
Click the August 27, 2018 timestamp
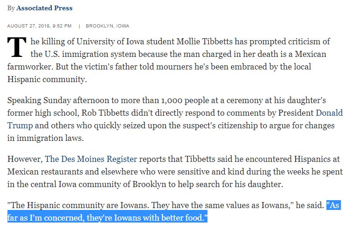pyautogui.click(x=39, y=26)
